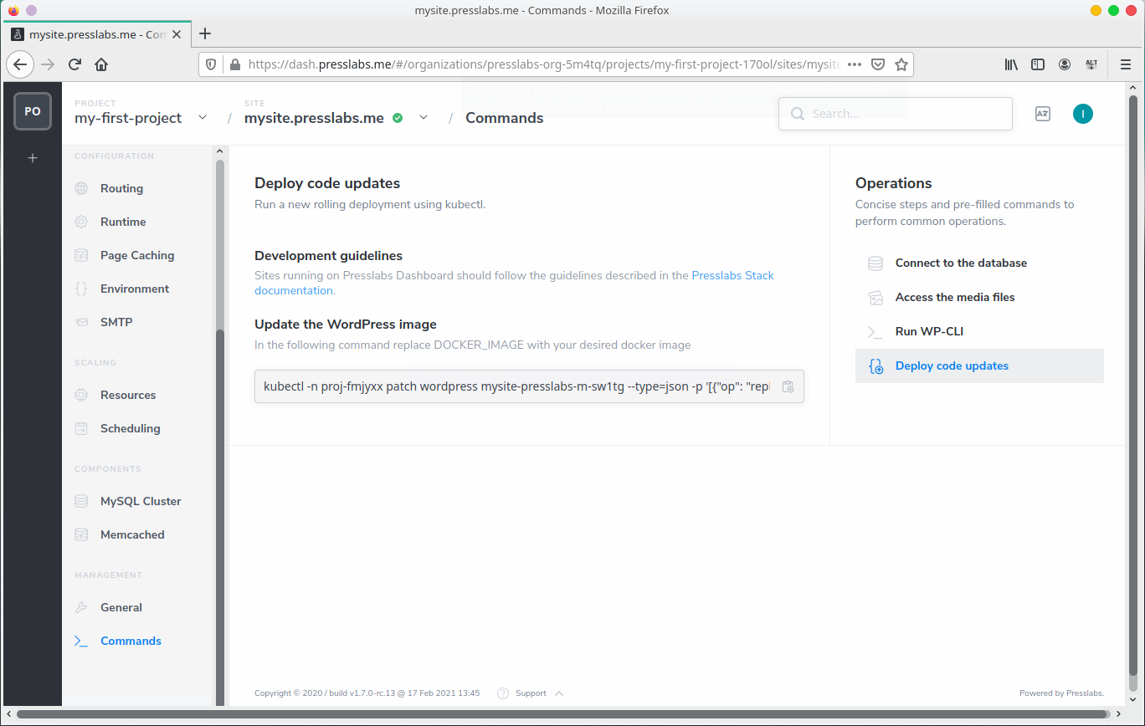This screenshot has width=1145, height=726.
Task: Open the user avatar menu
Action: [1083, 114]
